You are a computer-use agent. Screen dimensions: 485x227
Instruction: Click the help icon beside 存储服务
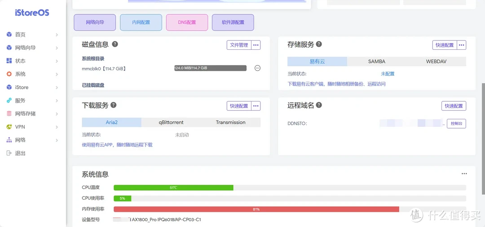[319, 44]
